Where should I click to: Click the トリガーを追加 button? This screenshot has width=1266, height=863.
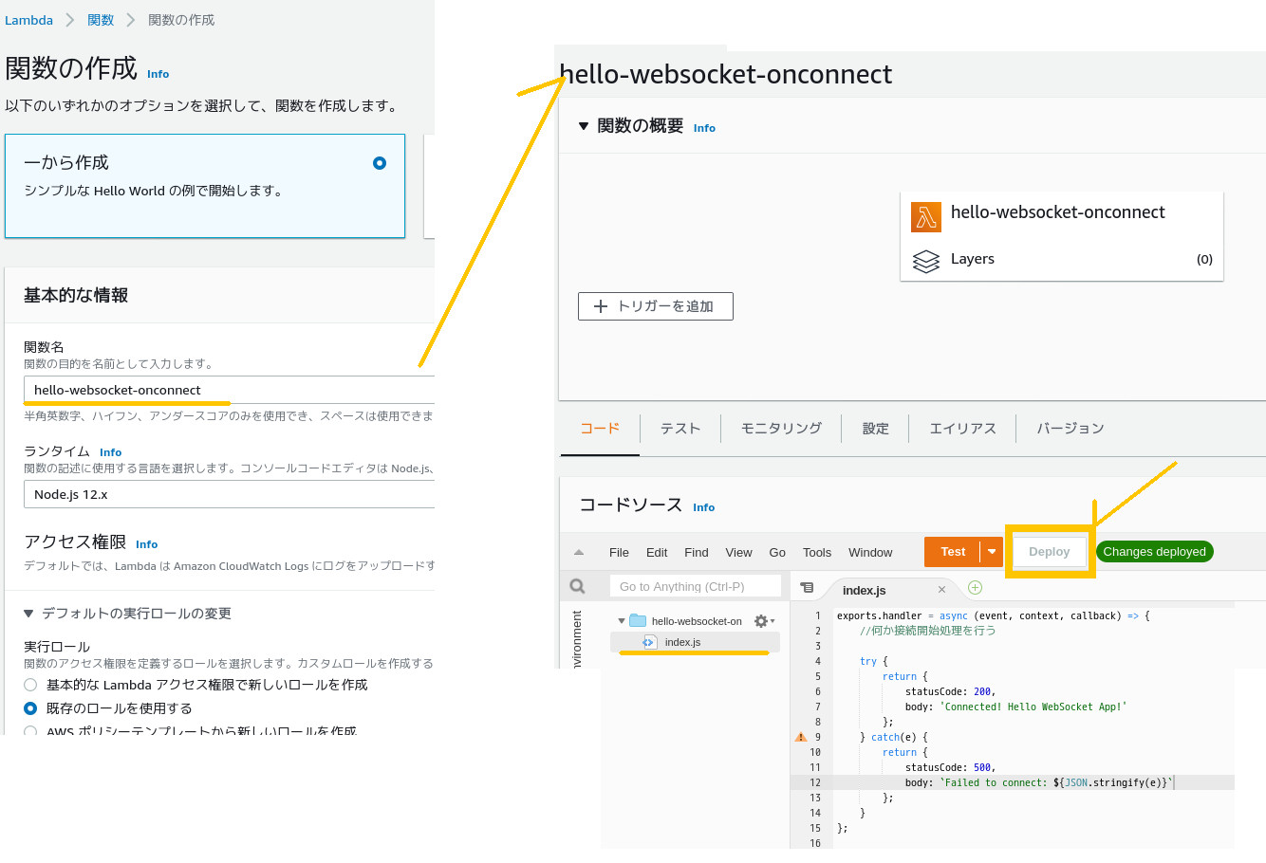pos(656,306)
